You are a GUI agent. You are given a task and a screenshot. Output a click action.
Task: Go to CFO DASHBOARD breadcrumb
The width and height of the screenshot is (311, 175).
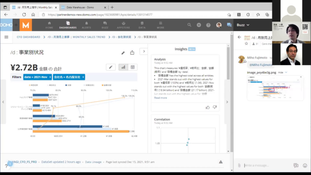[28, 37]
